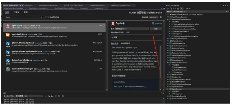The height and width of the screenshot is (105, 232).
Task: Toggle the highlighted Solution Explorer view button
Action: (x=182, y=8)
